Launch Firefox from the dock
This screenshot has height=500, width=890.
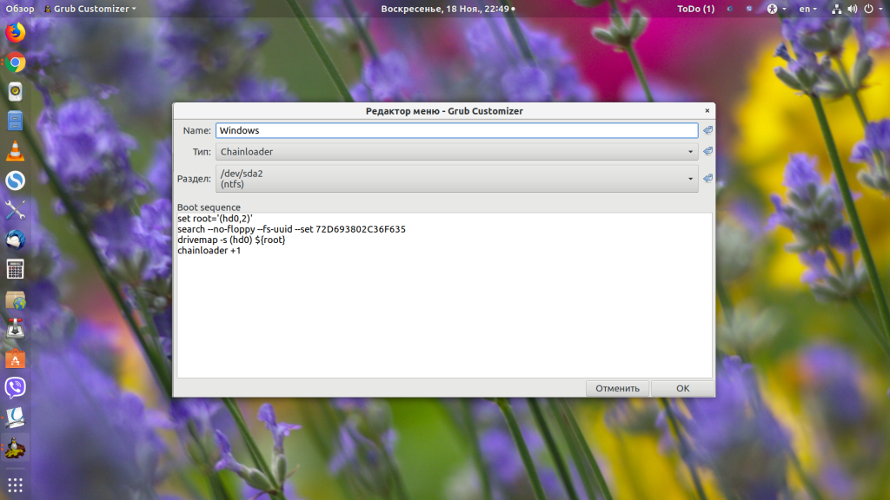[x=15, y=33]
